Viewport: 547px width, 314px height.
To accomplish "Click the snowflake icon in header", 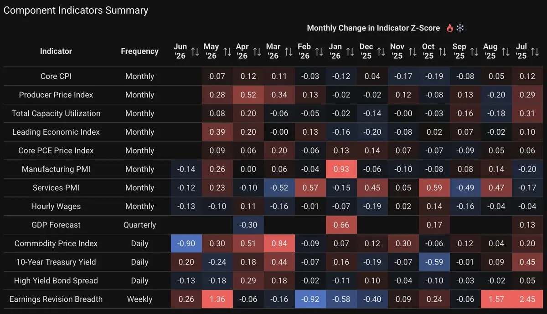I will (460, 28).
